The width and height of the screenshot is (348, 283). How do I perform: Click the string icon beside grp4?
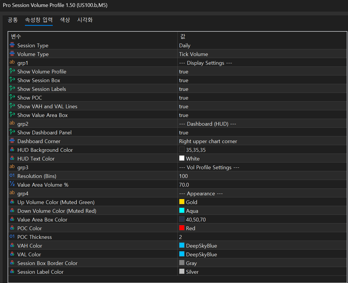(x=12, y=193)
